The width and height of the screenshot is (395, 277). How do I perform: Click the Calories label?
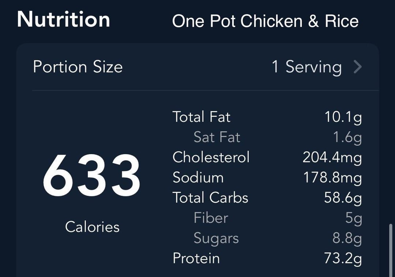[x=92, y=227]
